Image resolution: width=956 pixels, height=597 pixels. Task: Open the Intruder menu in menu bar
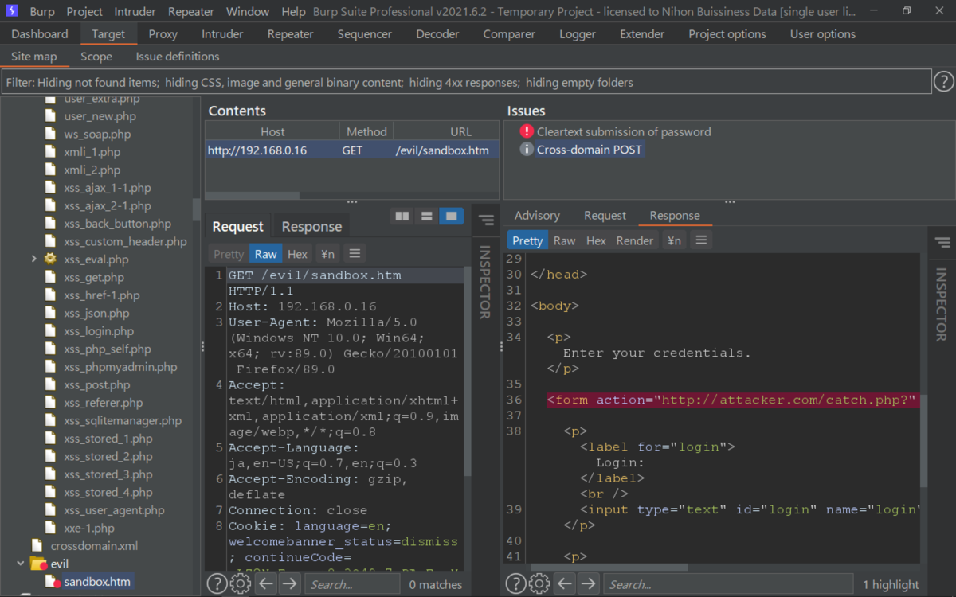point(135,11)
